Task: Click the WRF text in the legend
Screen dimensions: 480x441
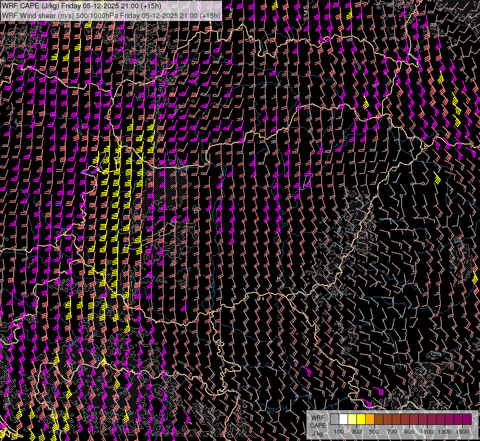Action: [x=318, y=417]
